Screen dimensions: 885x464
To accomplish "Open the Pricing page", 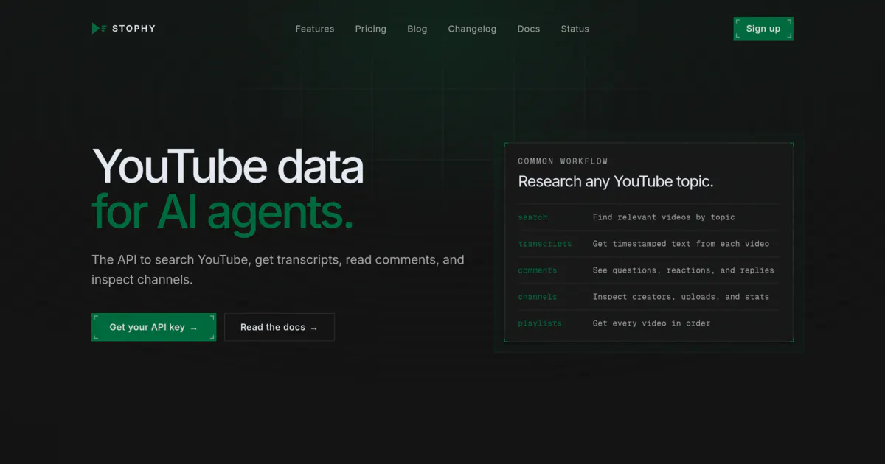I will [x=370, y=29].
